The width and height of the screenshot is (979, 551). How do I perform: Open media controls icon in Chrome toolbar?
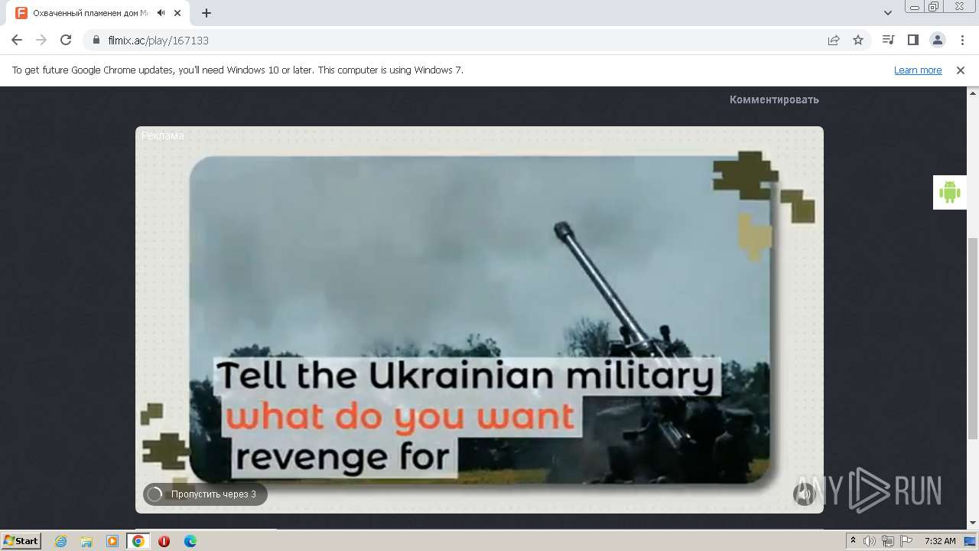(888, 40)
